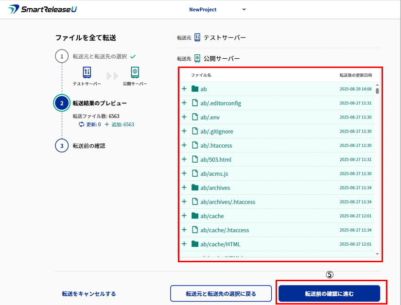Click the transfer source test server icon
The width and height of the screenshot is (401, 305).
[x=197, y=37]
